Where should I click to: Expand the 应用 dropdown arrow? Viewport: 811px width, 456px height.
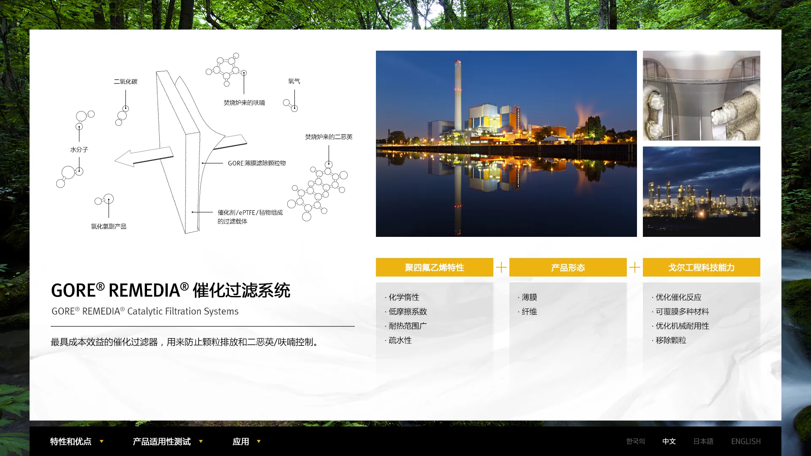tap(259, 441)
